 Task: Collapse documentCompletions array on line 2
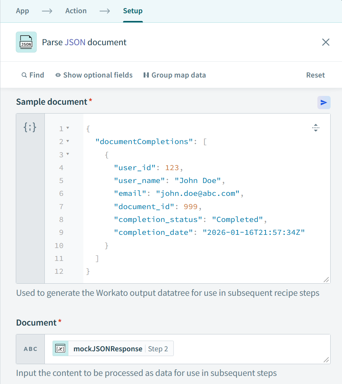coord(68,141)
